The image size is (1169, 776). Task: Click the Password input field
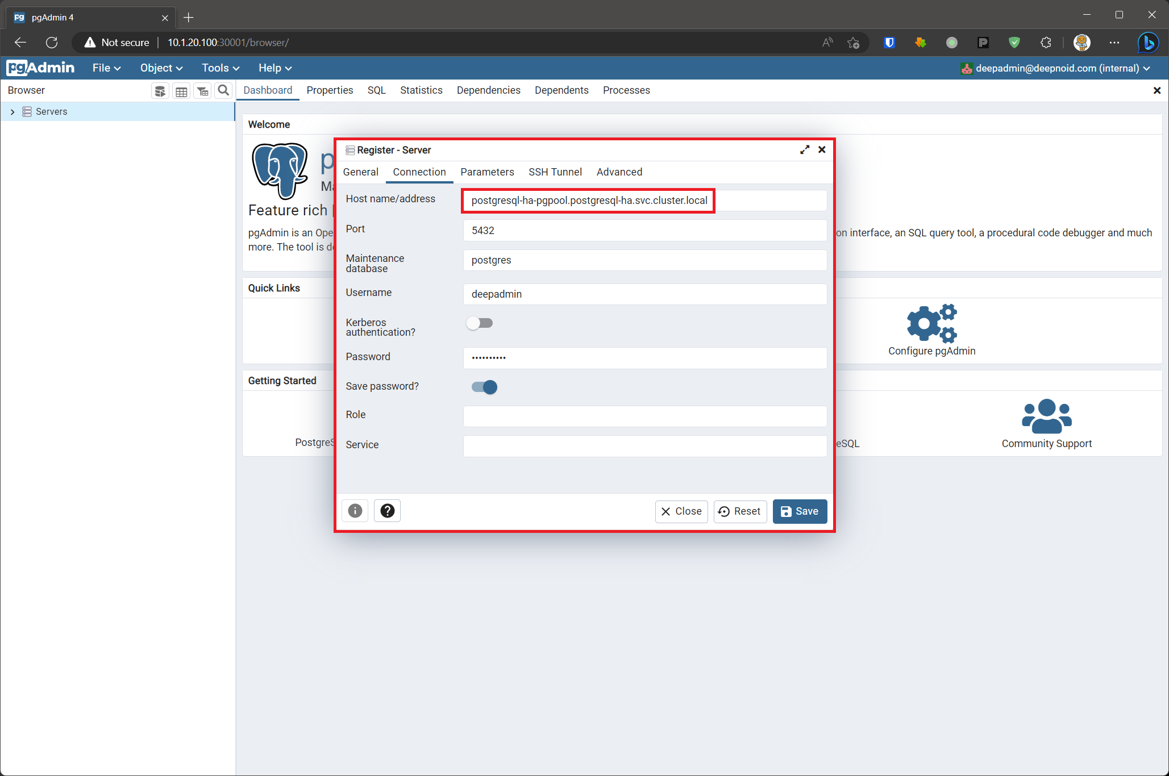645,358
